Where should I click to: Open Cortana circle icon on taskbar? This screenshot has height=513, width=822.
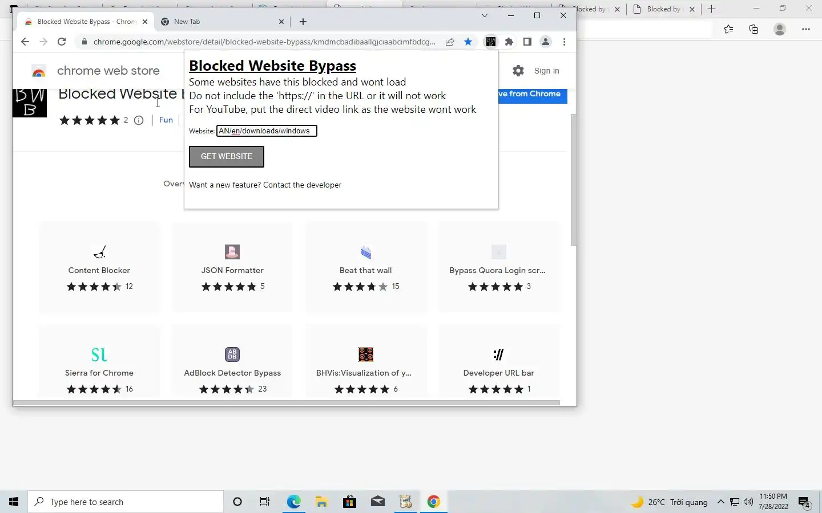click(237, 502)
